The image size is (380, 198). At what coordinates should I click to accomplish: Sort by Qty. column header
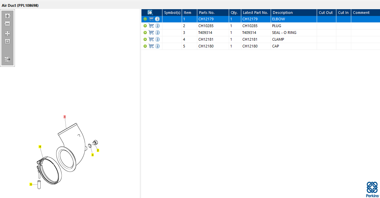click(235, 13)
